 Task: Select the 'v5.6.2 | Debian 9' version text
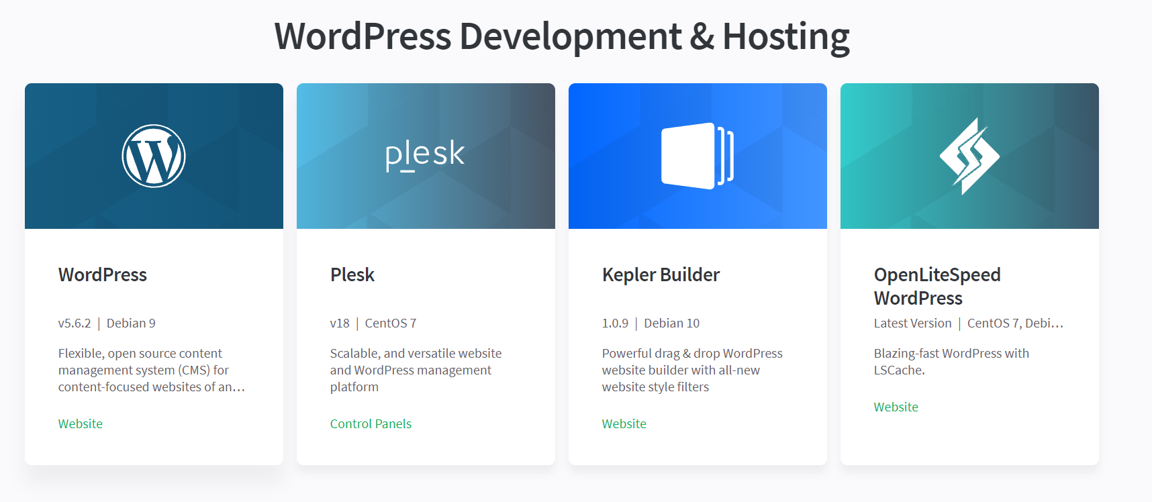(107, 323)
